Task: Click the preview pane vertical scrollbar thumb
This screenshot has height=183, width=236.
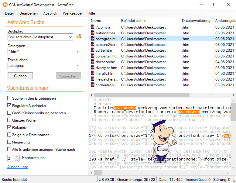Action: click(x=233, y=112)
